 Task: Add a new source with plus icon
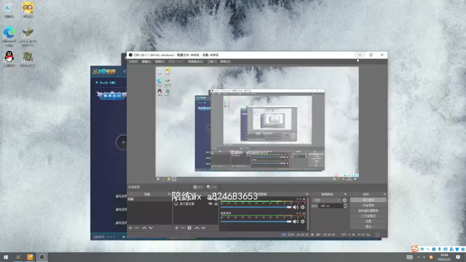click(176, 228)
